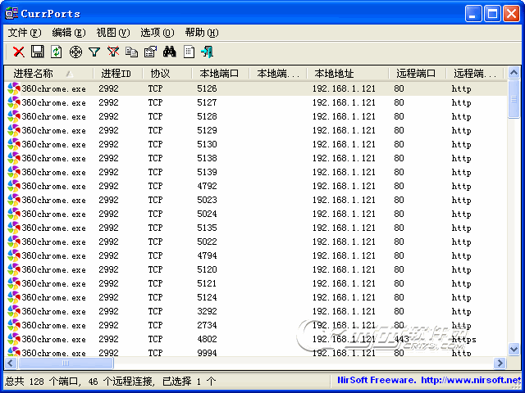Click the floppy disk save icon
The width and height of the screenshot is (525, 393).
point(37,52)
